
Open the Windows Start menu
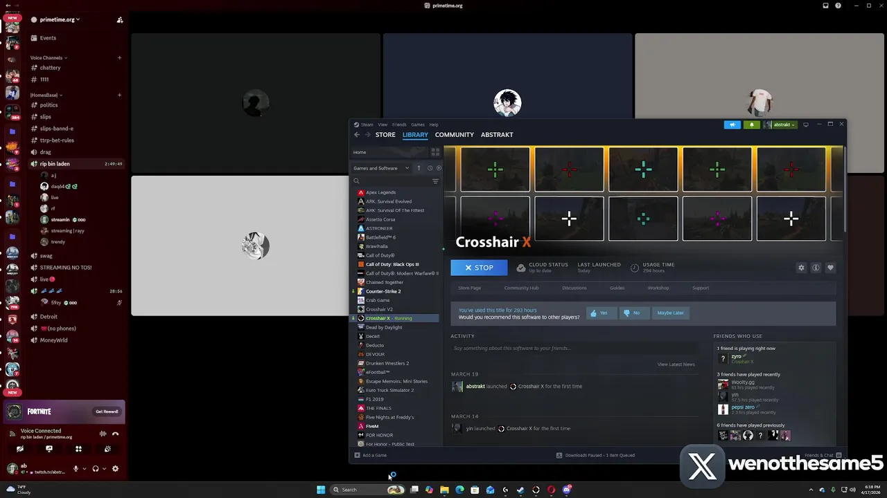[x=321, y=490]
